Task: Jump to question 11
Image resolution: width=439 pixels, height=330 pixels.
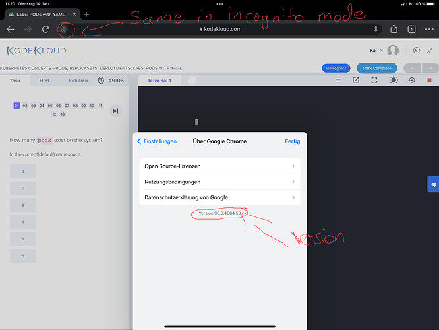Action: click(x=100, y=106)
